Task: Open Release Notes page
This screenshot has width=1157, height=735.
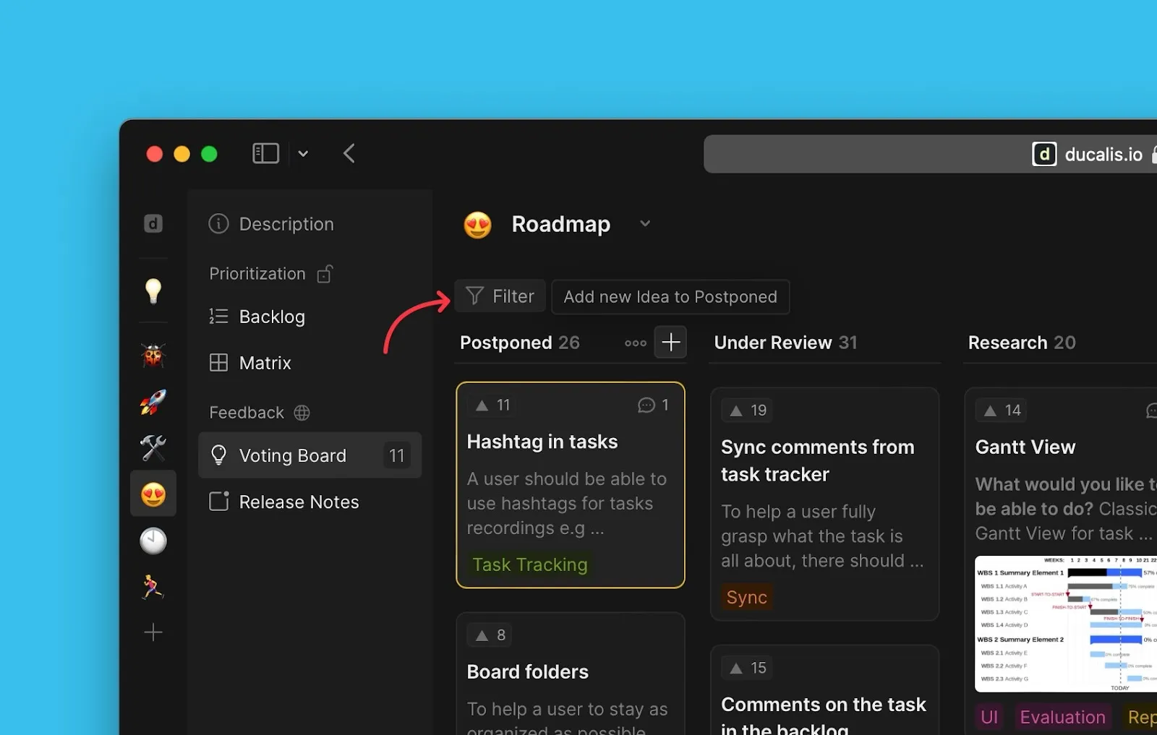Action: click(x=298, y=502)
